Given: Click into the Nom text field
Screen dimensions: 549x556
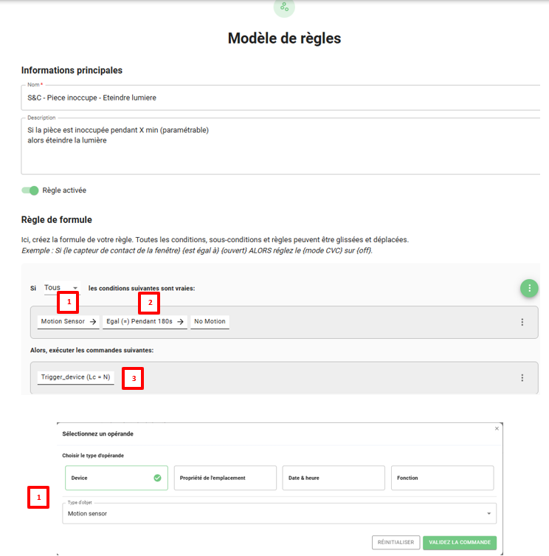Looking at the screenshot, I should pos(280,97).
